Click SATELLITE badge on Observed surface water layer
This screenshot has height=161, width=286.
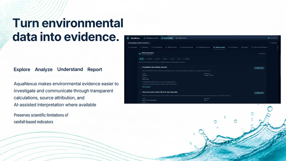259,93
